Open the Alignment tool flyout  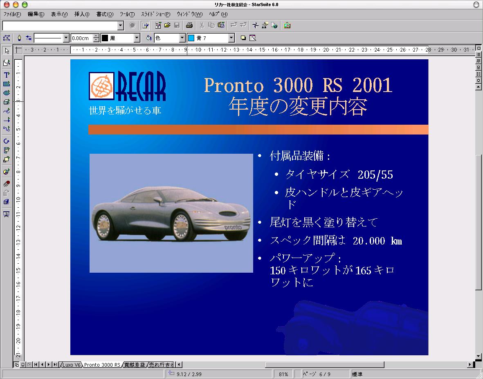pos(7,150)
